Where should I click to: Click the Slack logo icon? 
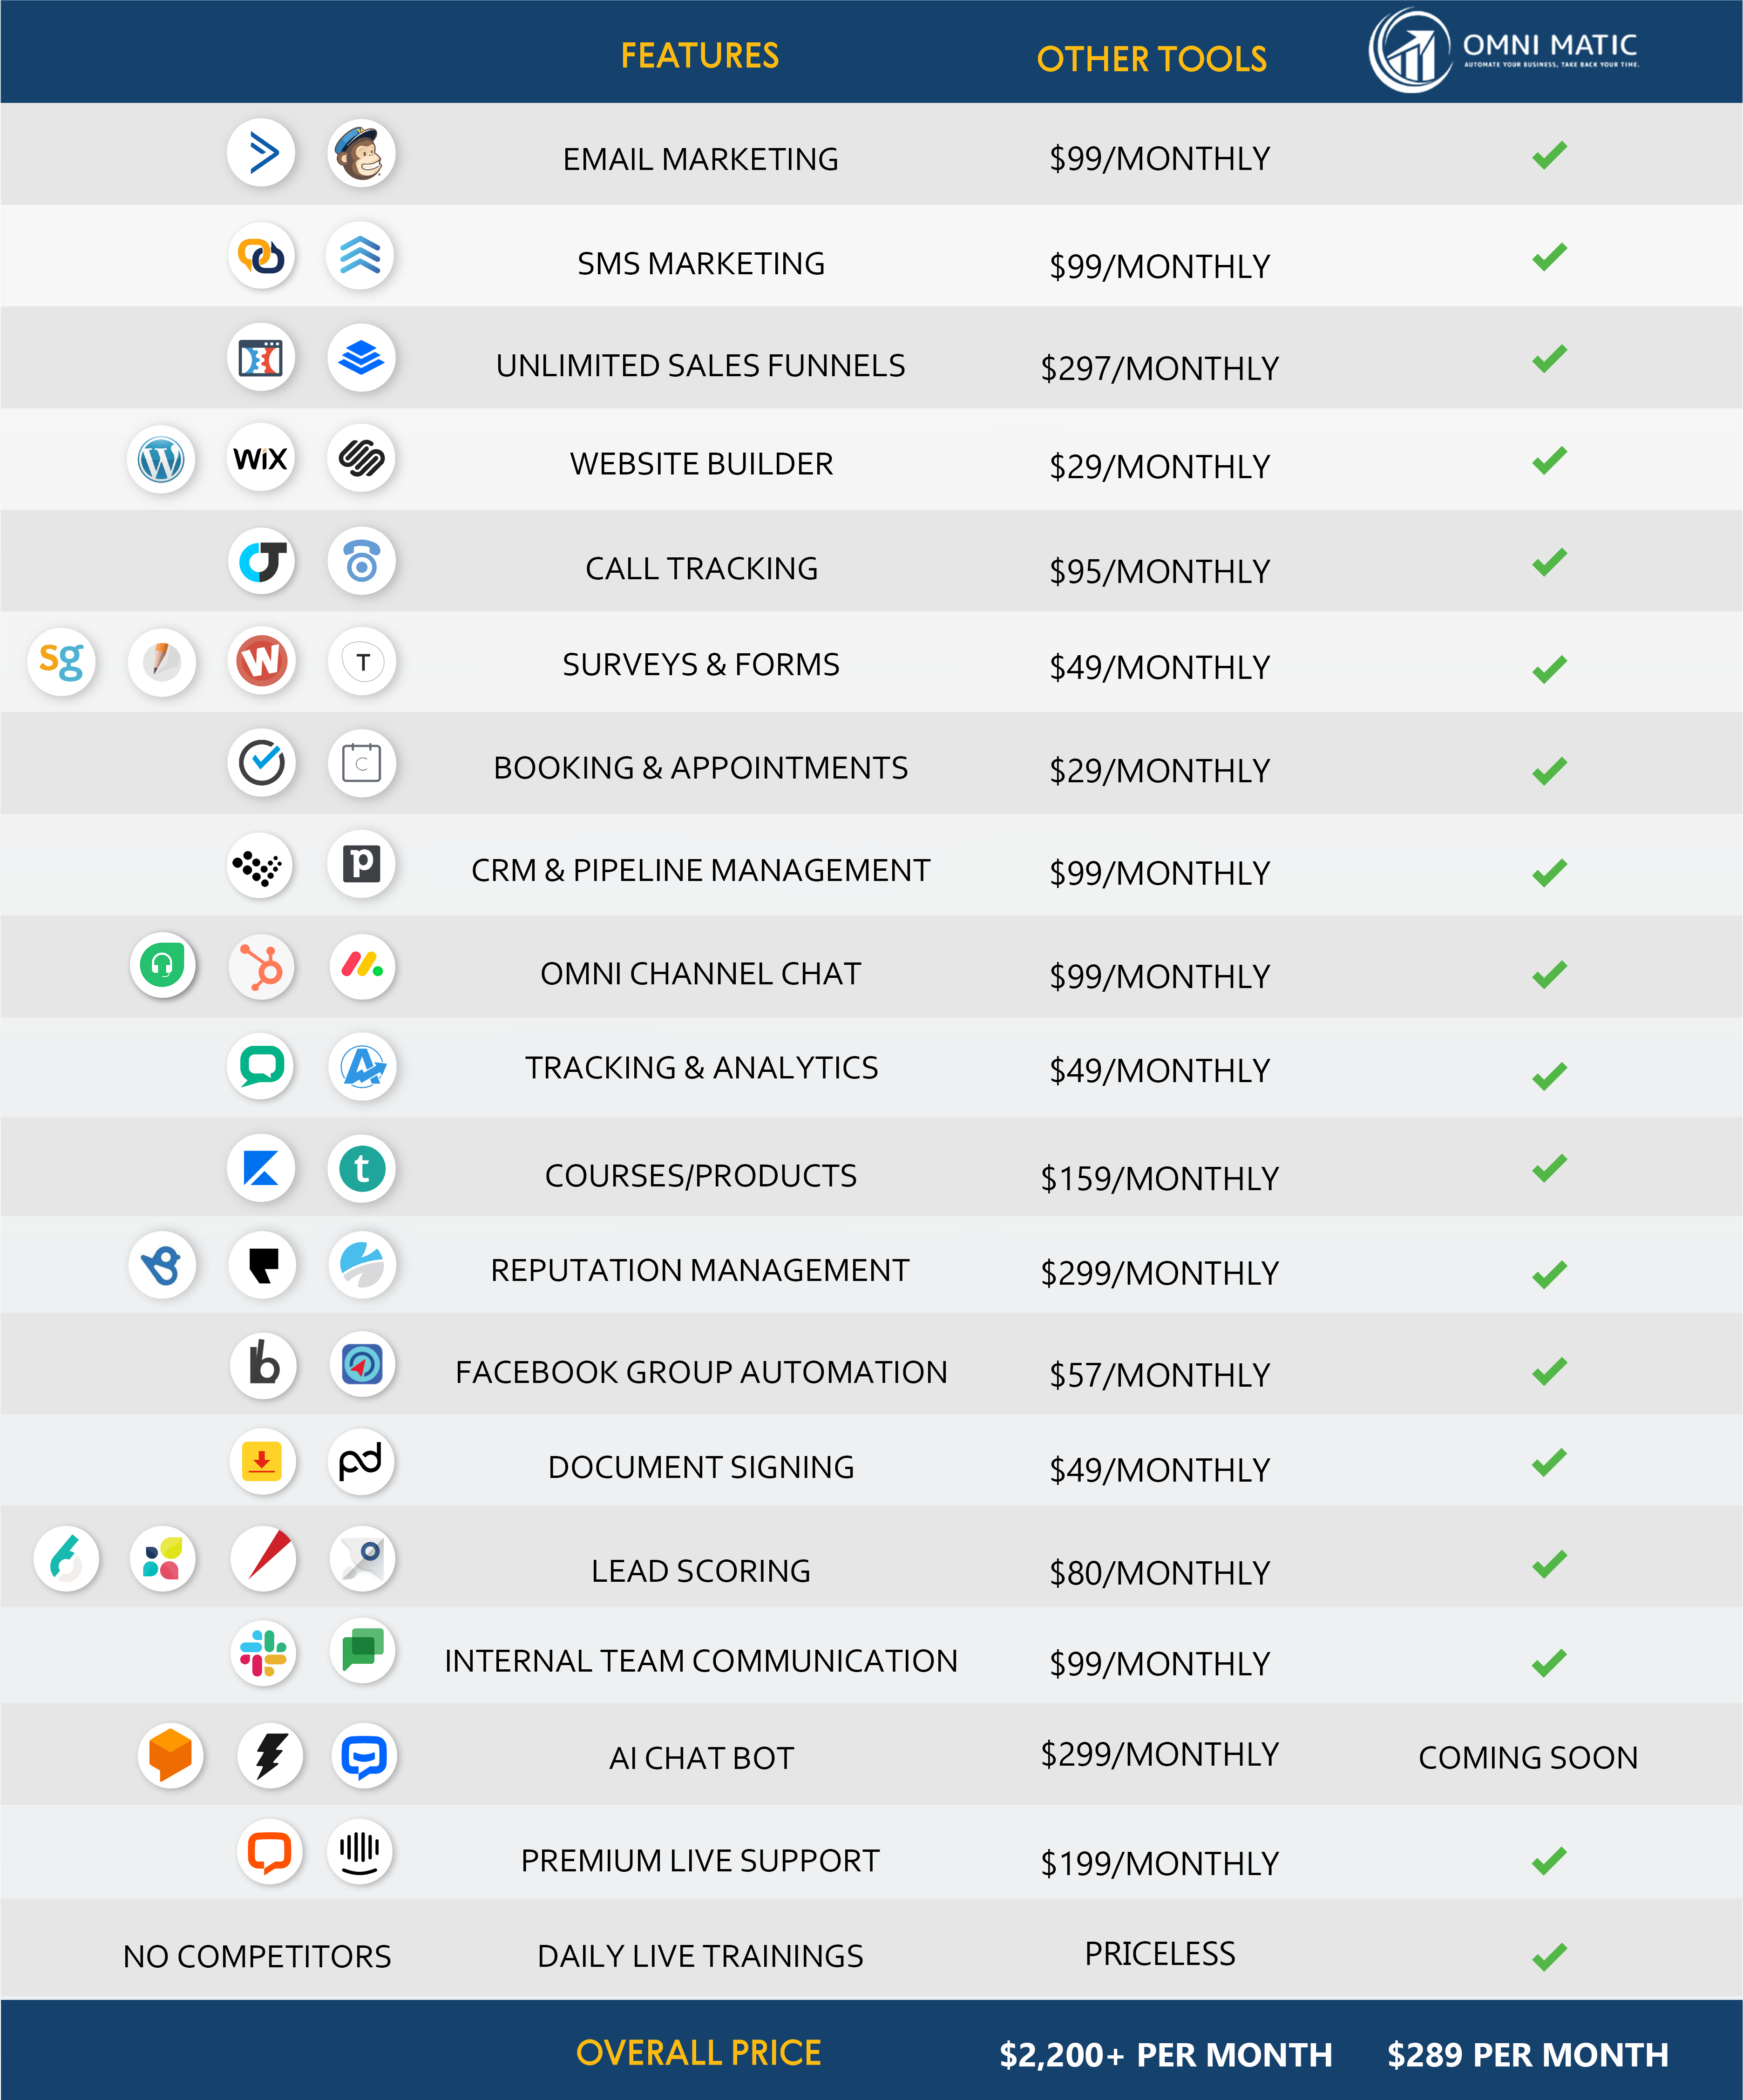tap(263, 1654)
